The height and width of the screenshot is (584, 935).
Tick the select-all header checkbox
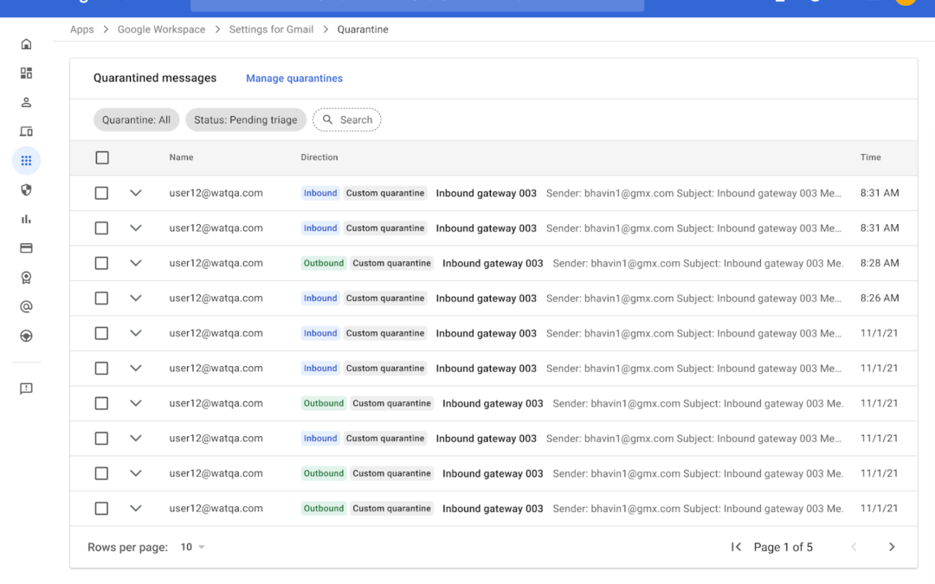[102, 157]
